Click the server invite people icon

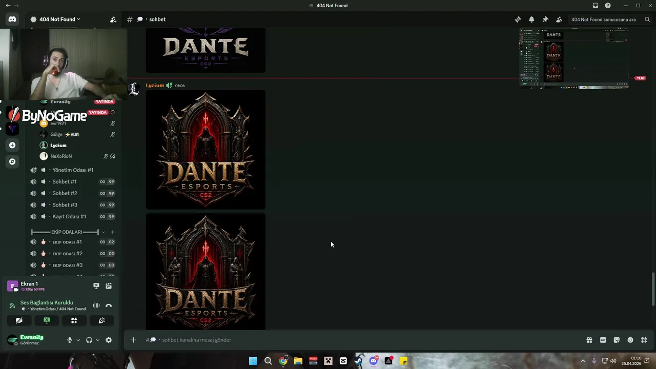[113, 19]
